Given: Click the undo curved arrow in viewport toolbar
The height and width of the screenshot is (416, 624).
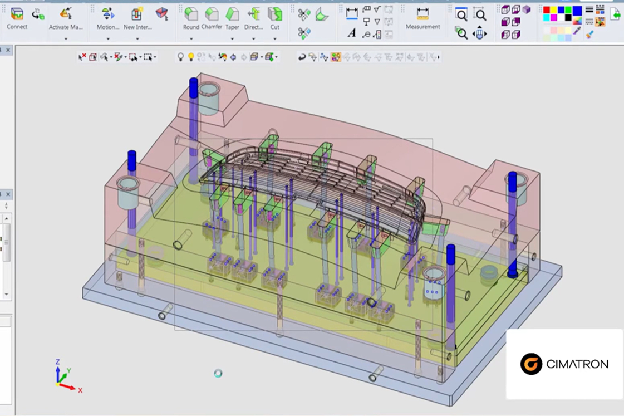Looking at the screenshot, I should [302, 57].
